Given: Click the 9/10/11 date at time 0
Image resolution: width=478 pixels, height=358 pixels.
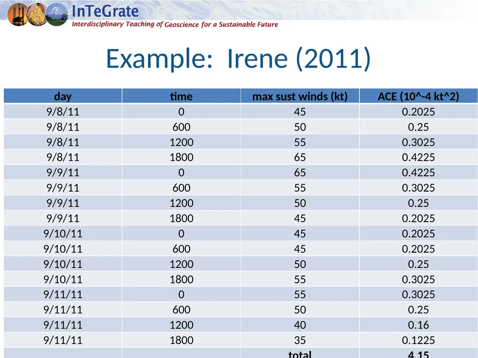Looking at the screenshot, I should 63,233.
